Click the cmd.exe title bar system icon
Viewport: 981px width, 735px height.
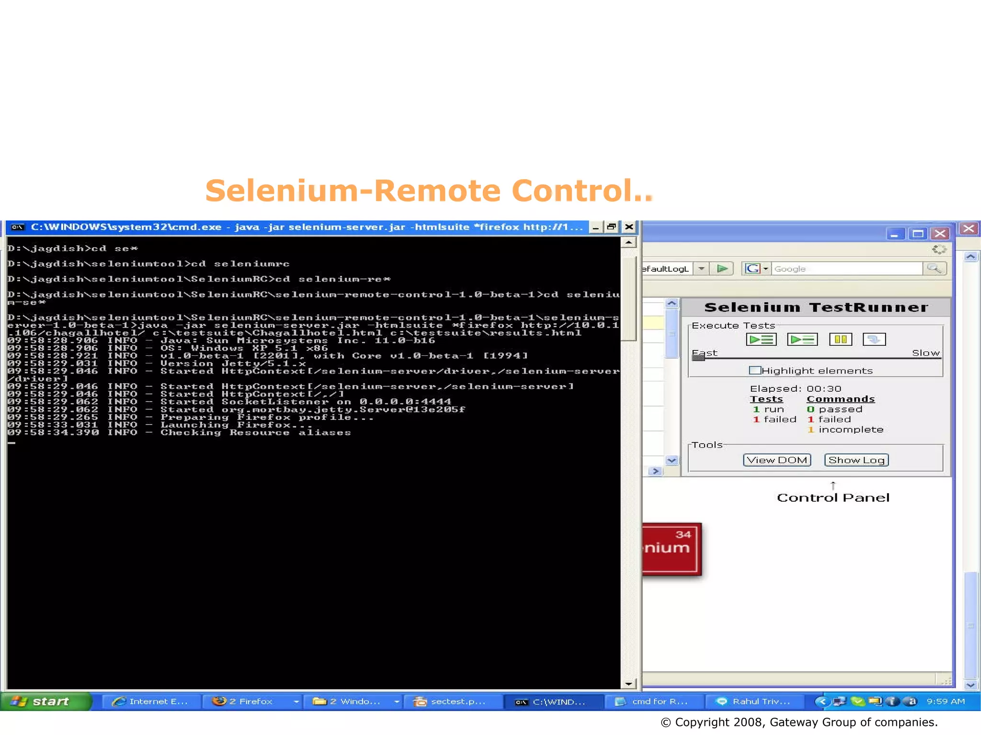pyautogui.click(x=18, y=227)
